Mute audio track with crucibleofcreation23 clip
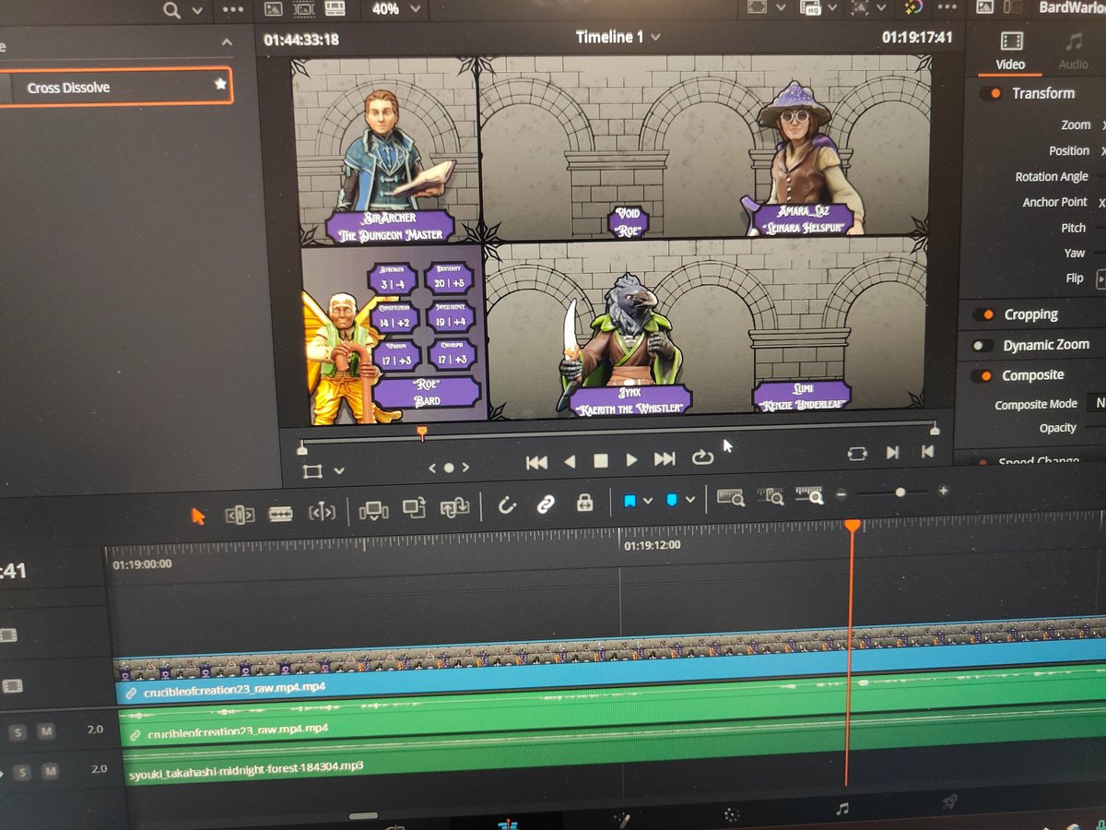Image resolution: width=1106 pixels, height=830 pixels. (x=45, y=732)
